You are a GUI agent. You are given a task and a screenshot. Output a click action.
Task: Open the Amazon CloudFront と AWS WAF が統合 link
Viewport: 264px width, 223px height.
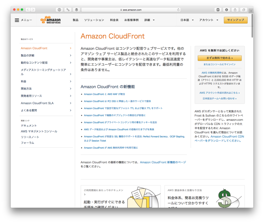tap(104, 94)
